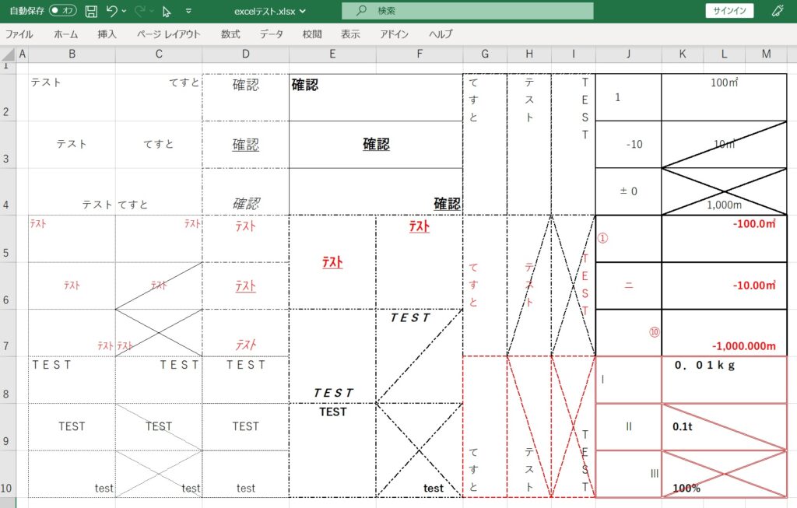This screenshot has width=797, height=508.
Task: Save the workbook using the Save icon
Action: coord(91,11)
